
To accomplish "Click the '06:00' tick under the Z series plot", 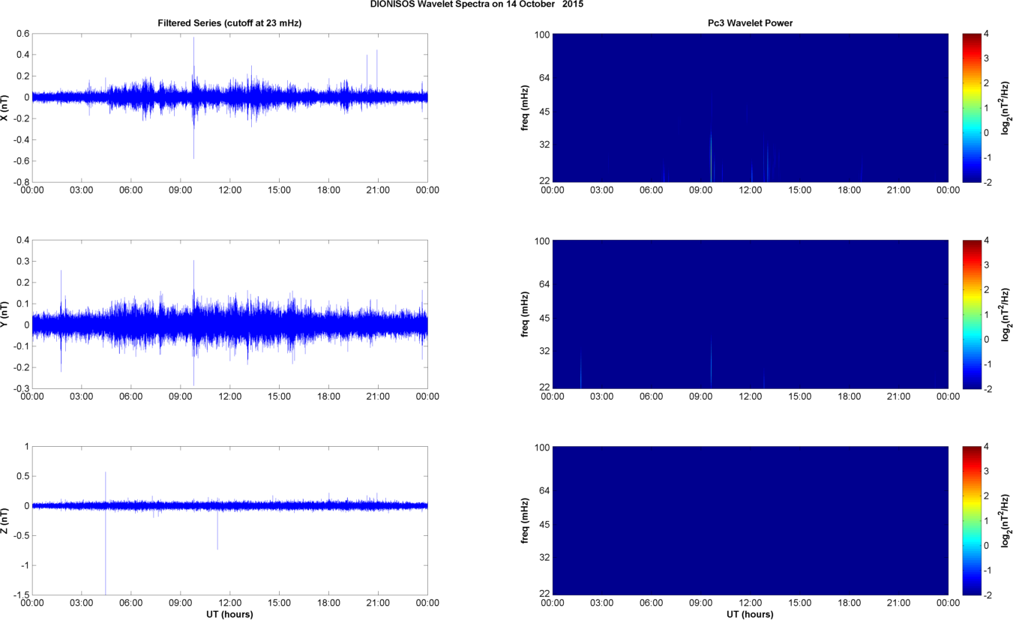I will 130,603.
